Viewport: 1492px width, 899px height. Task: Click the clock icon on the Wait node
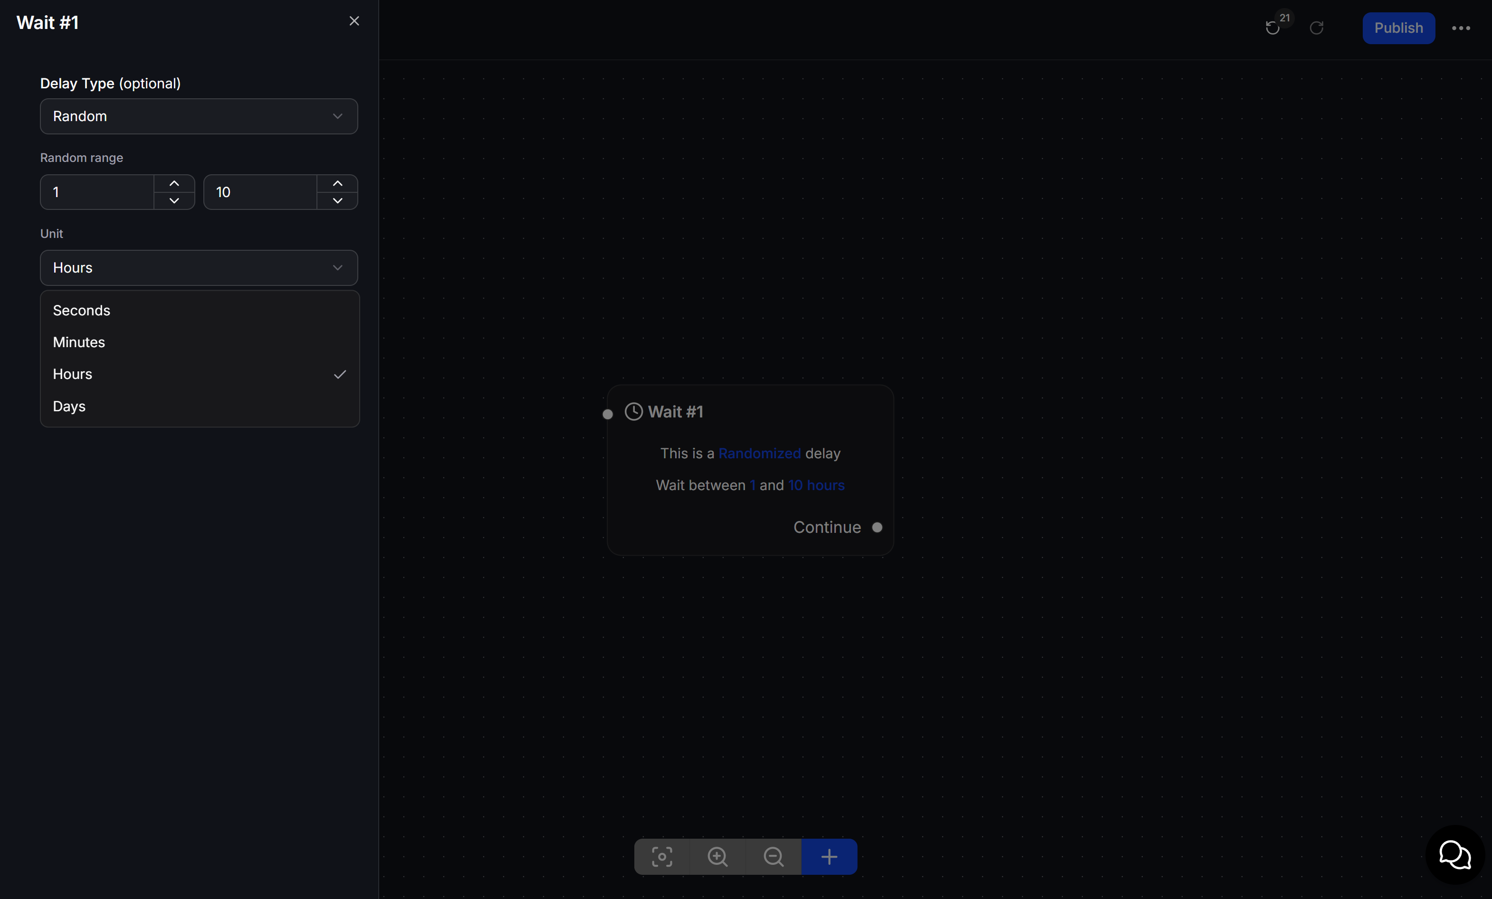633,412
